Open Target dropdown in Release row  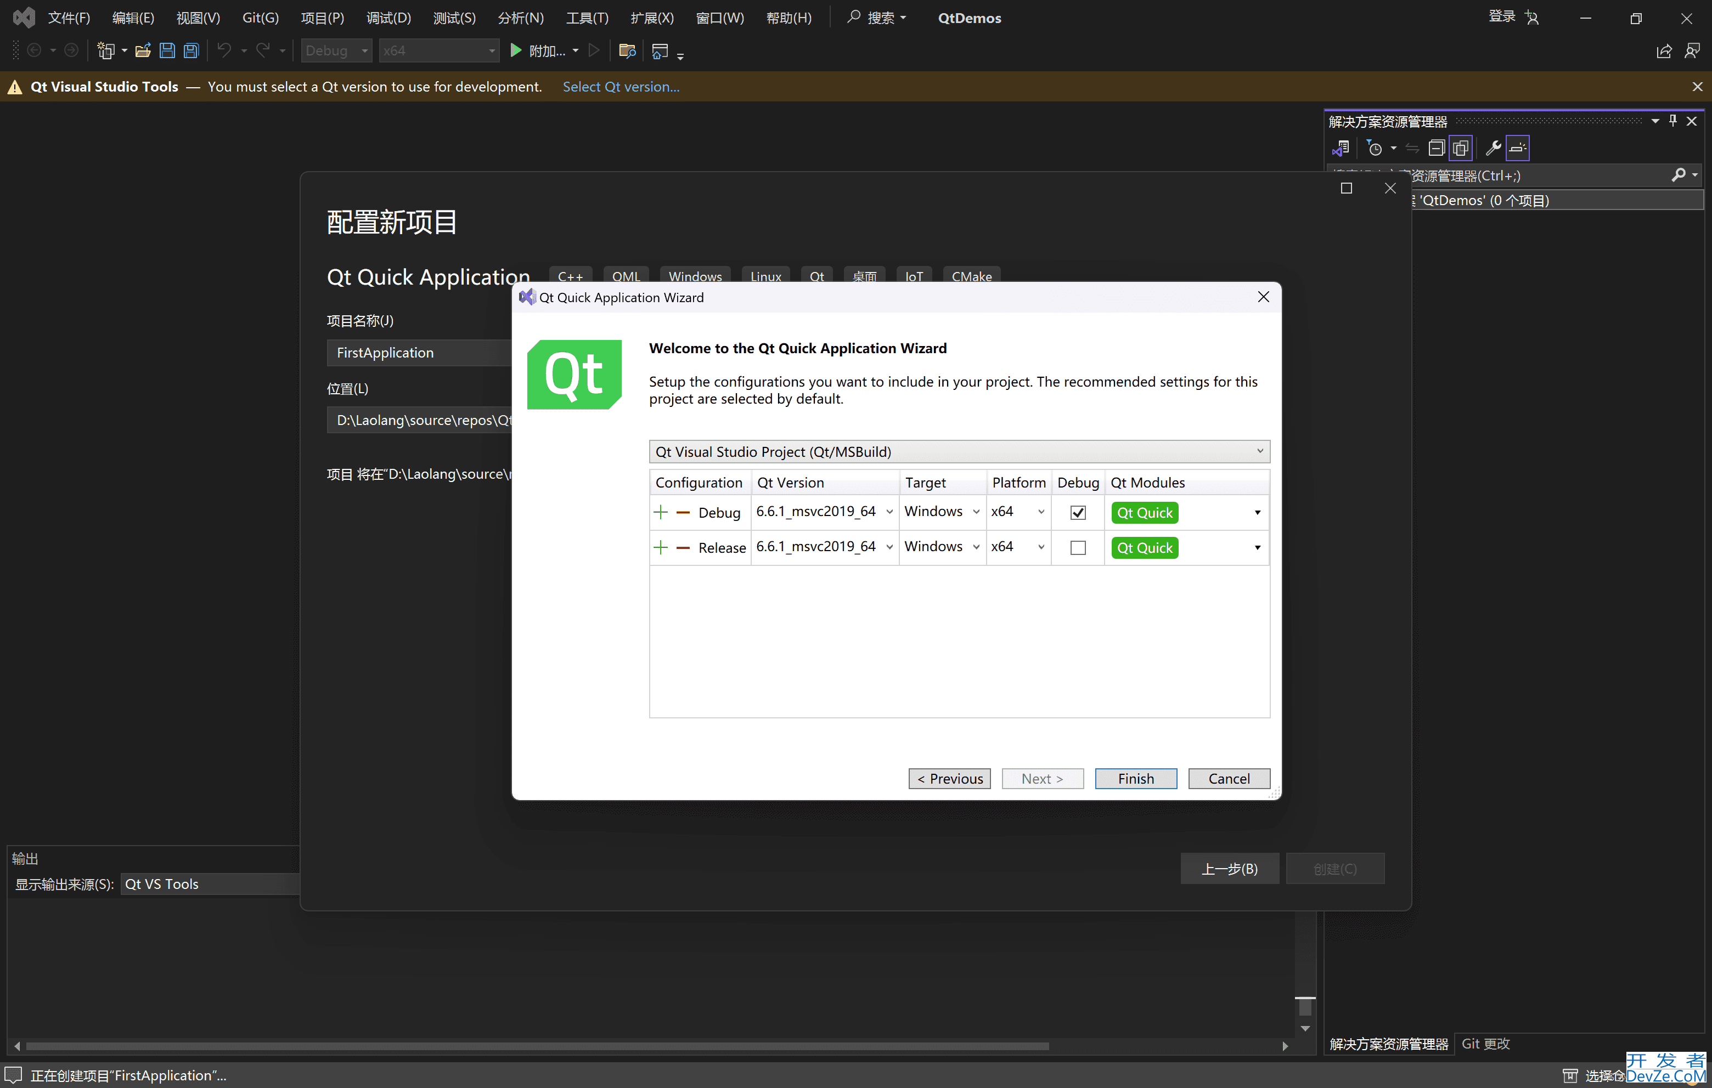click(x=976, y=547)
